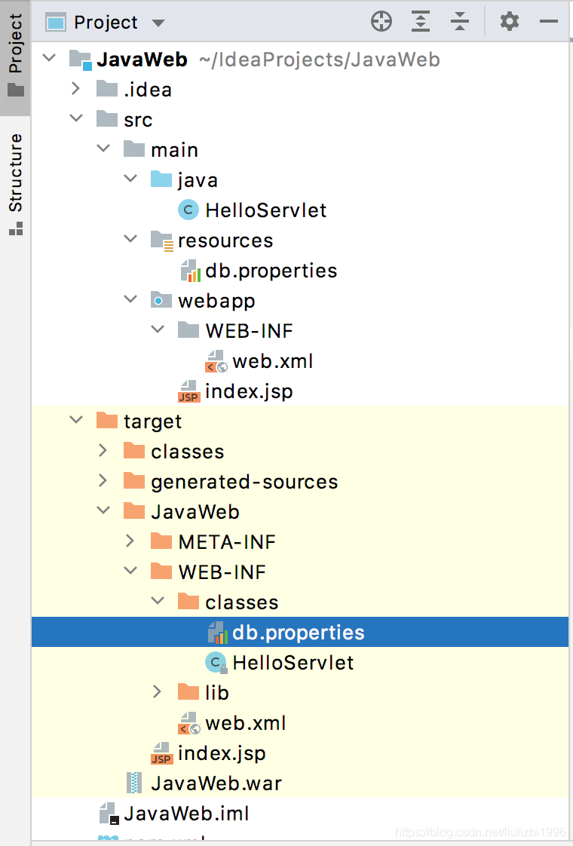Expand the classes folder under target
The width and height of the screenshot is (573, 846).
tap(103, 451)
